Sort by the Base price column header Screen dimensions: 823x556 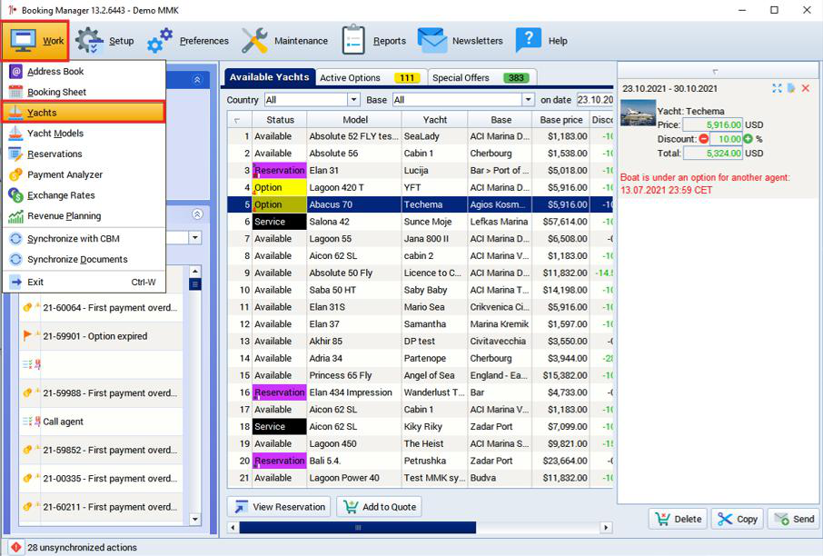(561, 120)
